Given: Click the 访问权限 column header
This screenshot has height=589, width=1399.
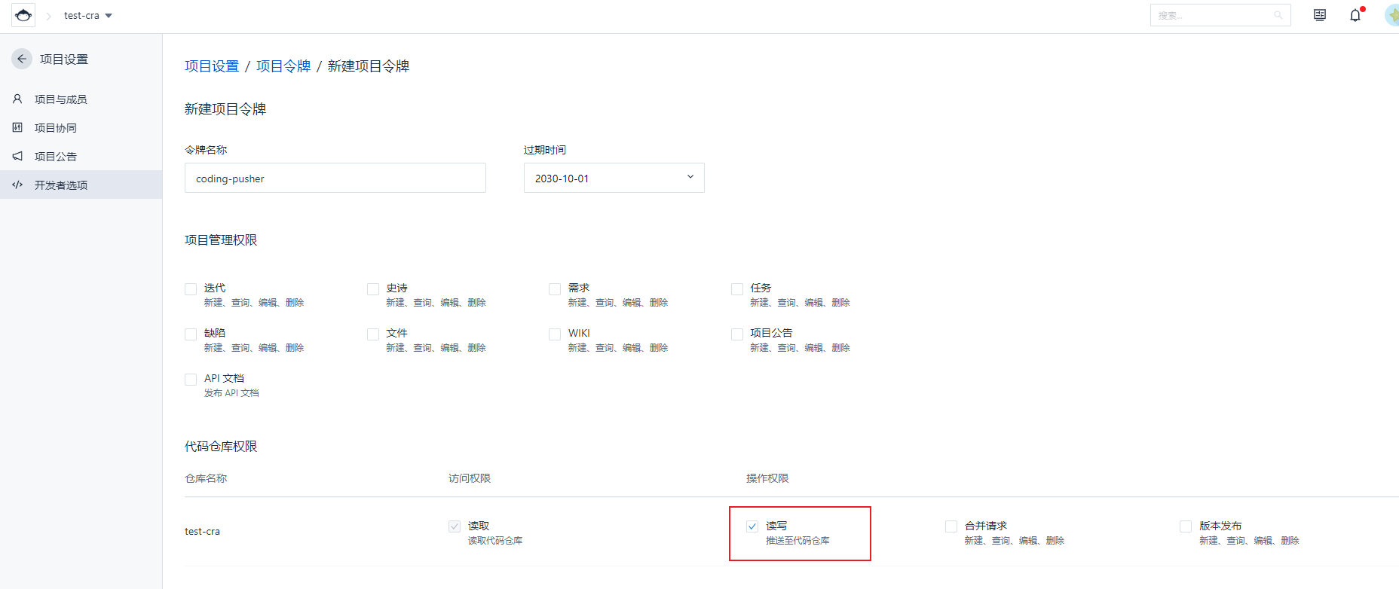Looking at the screenshot, I should pyautogui.click(x=470, y=478).
